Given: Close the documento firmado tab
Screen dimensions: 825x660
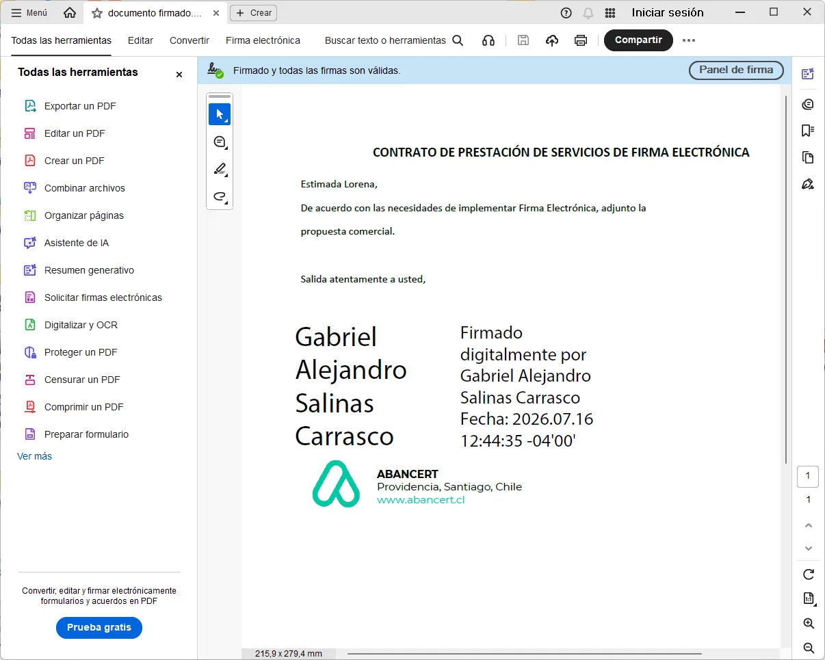Looking at the screenshot, I should [215, 12].
